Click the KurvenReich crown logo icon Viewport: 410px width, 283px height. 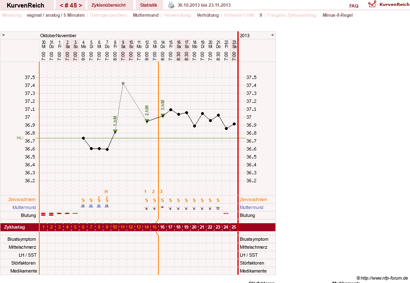(372, 4)
